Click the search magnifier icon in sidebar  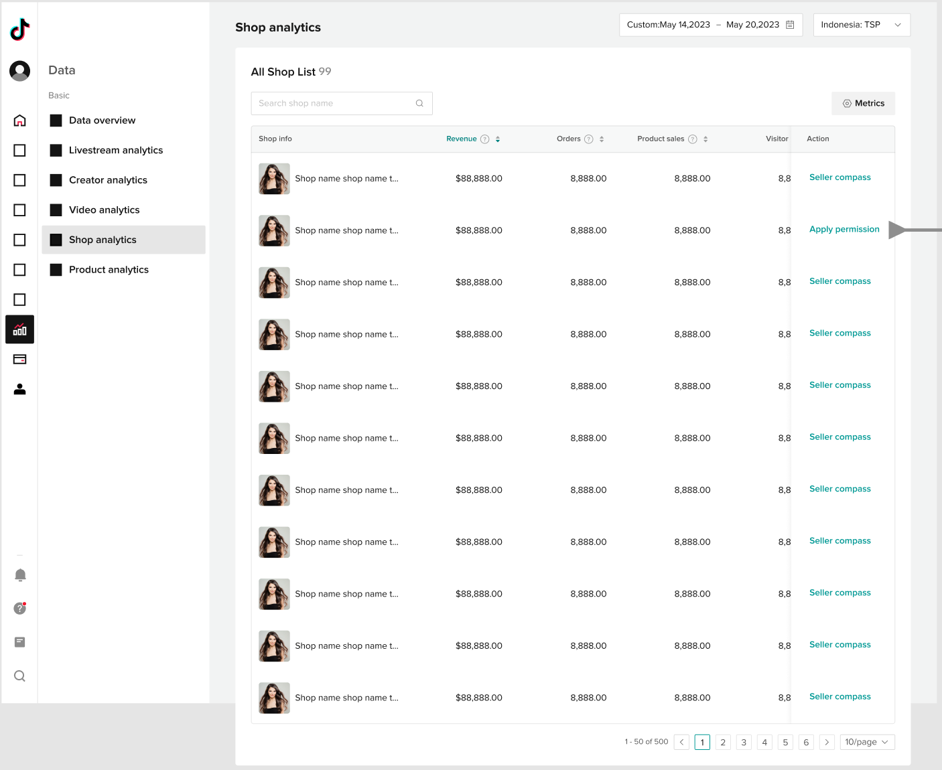point(20,676)
